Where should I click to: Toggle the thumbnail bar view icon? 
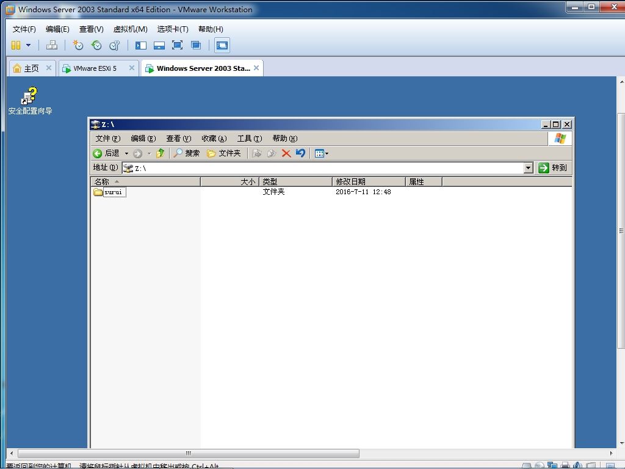click(159, 45)
